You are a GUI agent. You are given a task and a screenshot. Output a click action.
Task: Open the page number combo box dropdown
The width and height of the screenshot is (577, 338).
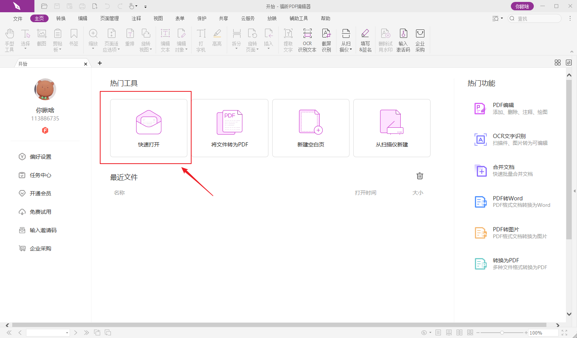click(67, 333)
